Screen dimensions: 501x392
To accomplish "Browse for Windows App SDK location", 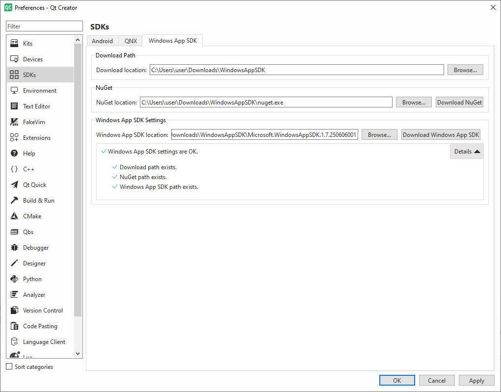I will [x=379, y=135].
